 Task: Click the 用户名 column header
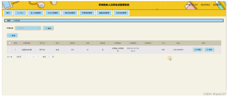[42, 43]
